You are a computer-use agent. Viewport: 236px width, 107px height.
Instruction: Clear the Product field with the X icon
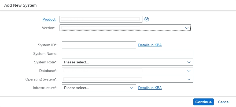tap(147, 19)
